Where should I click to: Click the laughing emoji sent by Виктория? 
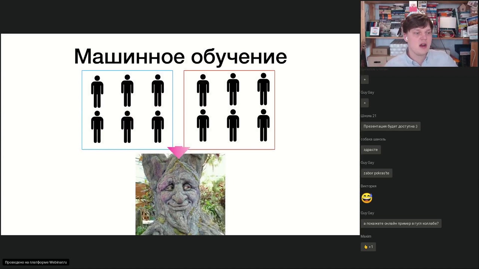point(367,198)
